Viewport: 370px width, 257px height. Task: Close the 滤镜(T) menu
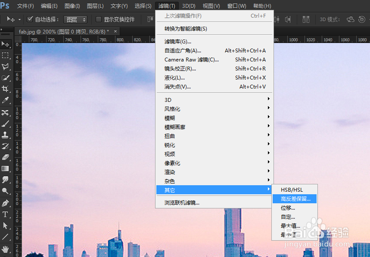pyautogui.click(x=167, y=6)
